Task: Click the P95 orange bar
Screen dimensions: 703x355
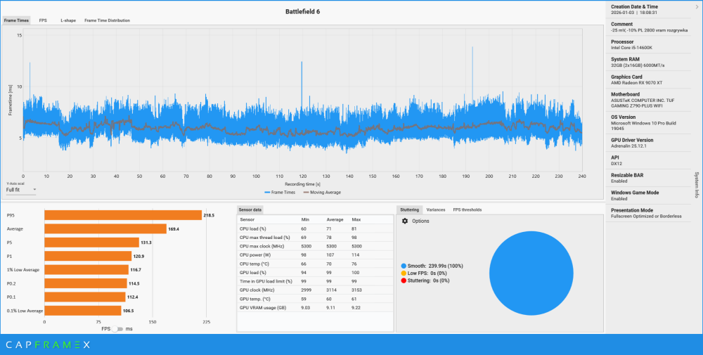Action: [123, 215]
